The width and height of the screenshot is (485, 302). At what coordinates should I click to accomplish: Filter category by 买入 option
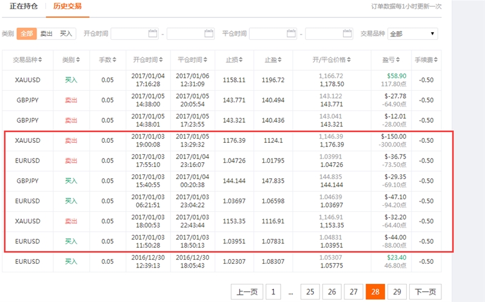(x=66, y=33)
